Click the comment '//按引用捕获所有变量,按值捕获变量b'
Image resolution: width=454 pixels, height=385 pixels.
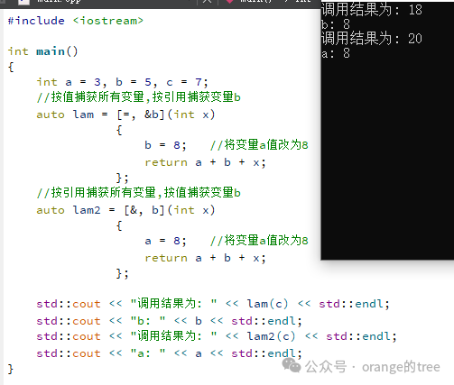coord(138,193)
